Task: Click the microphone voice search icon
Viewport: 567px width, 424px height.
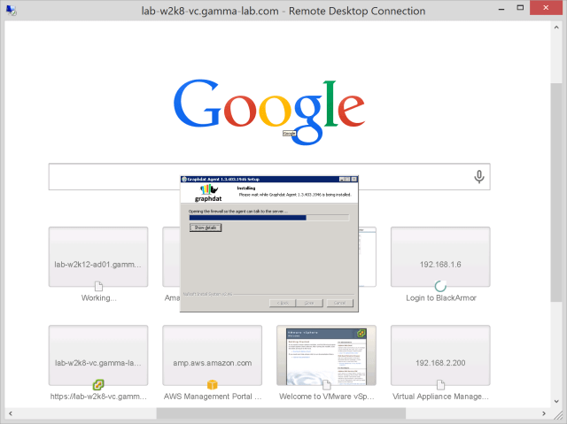Action: pyautogui.click(x=479, y=177)
